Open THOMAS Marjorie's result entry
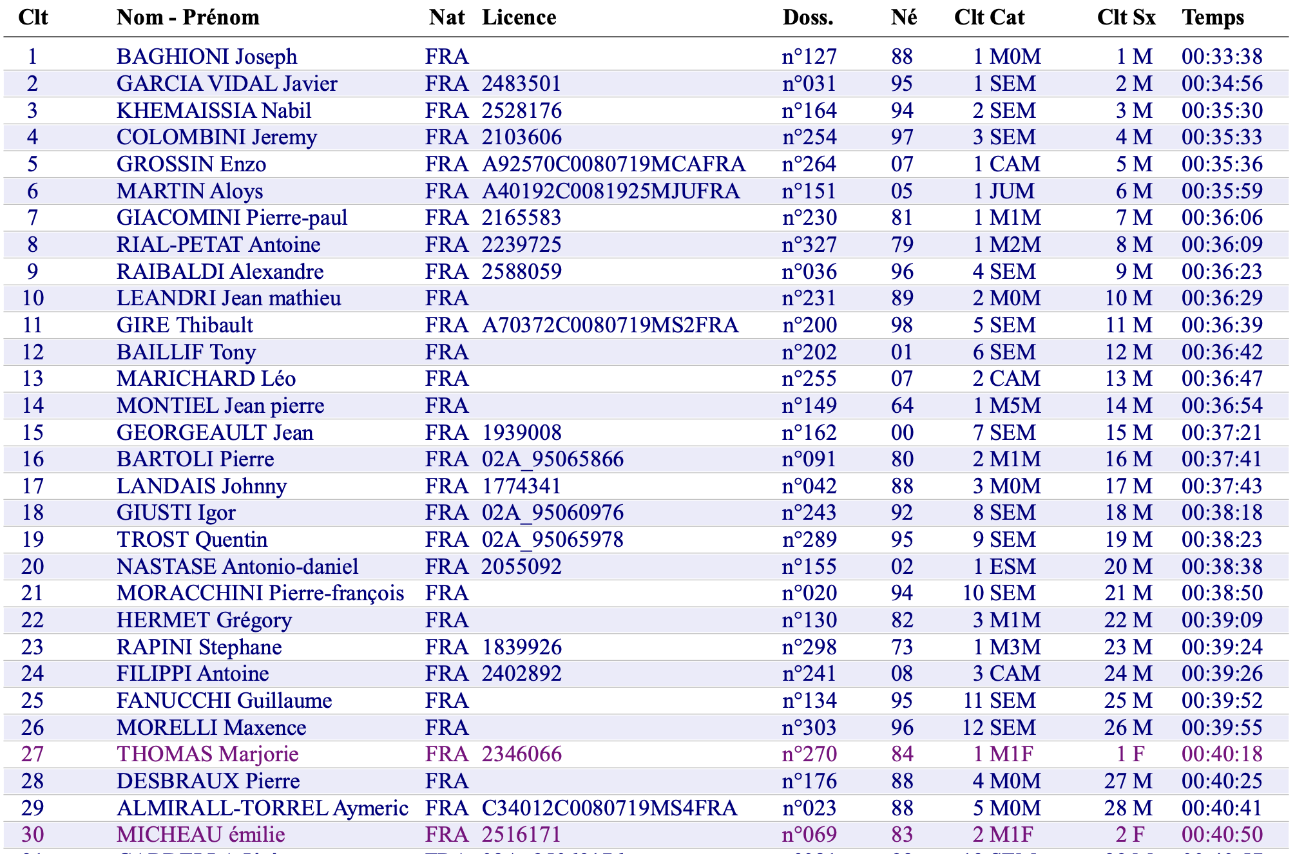The image size is (1295, 854). click(207, 754)
